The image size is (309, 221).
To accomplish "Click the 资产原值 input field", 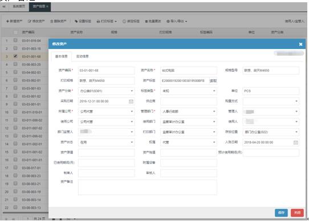I will coord(107,153).
